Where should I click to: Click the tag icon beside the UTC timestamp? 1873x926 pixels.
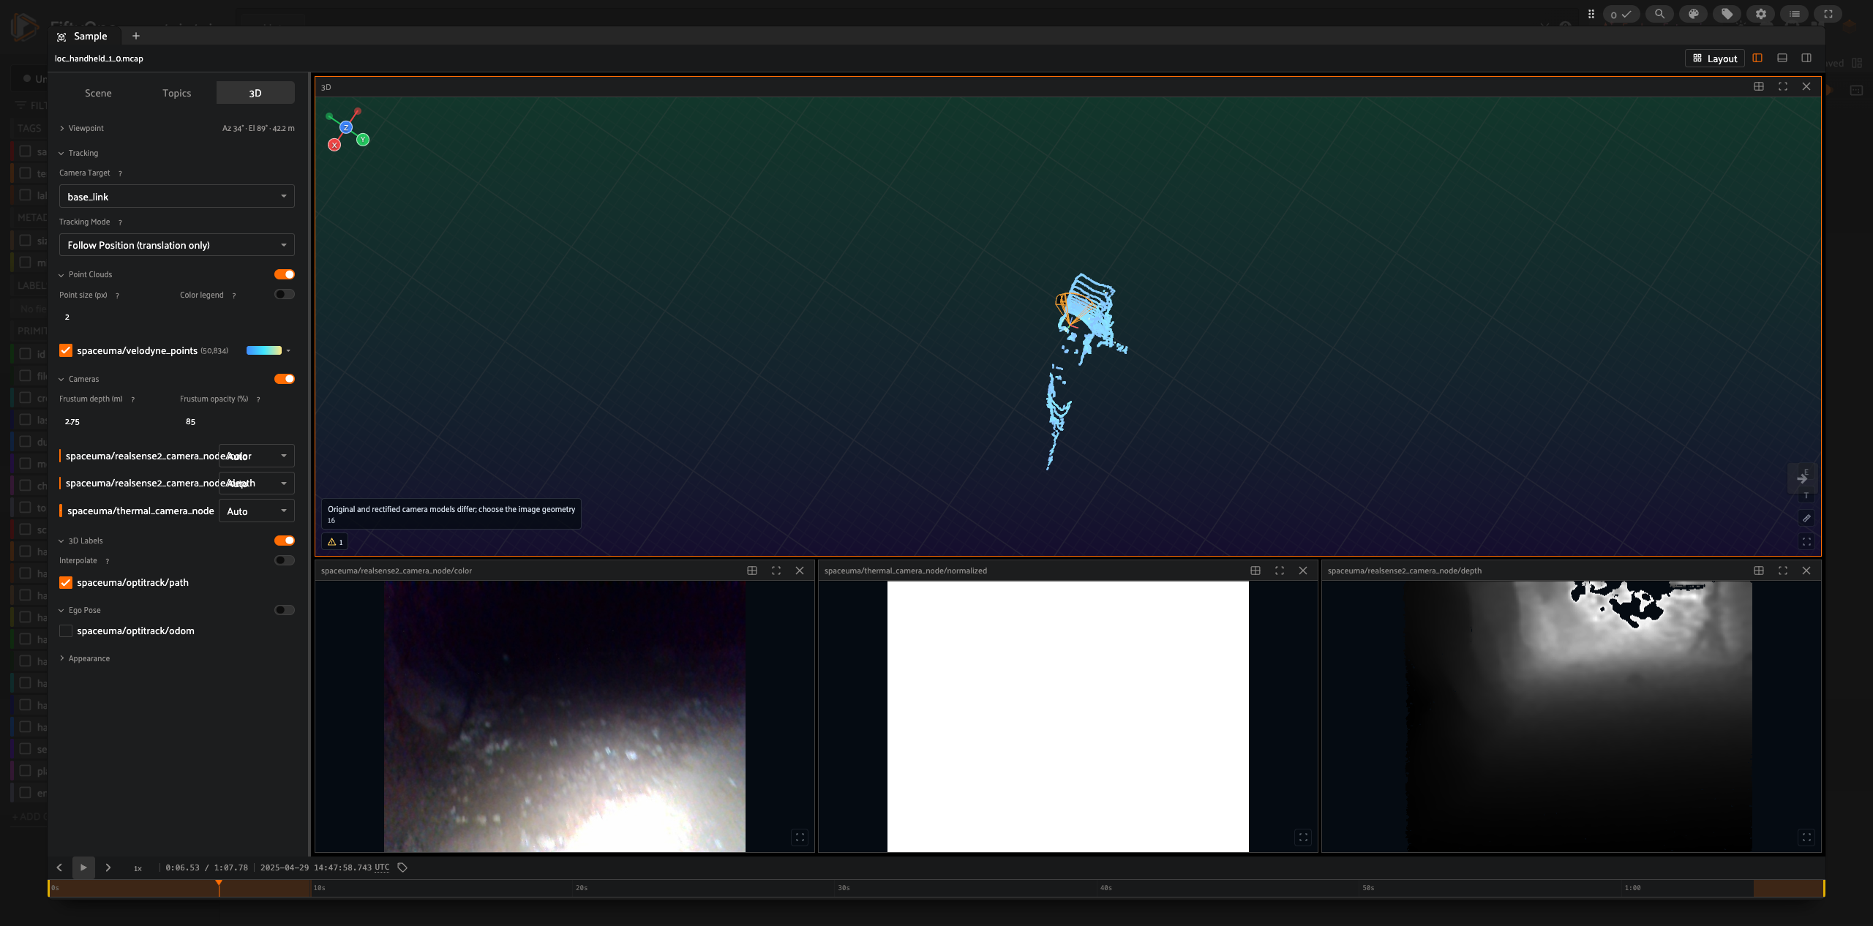(402, 867)
